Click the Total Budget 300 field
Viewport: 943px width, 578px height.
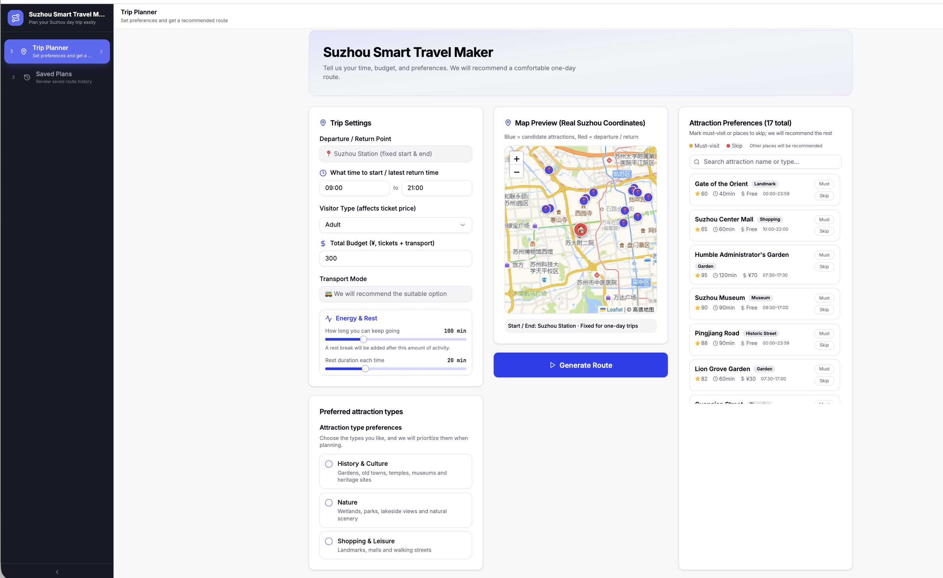[x=395, y=259]
